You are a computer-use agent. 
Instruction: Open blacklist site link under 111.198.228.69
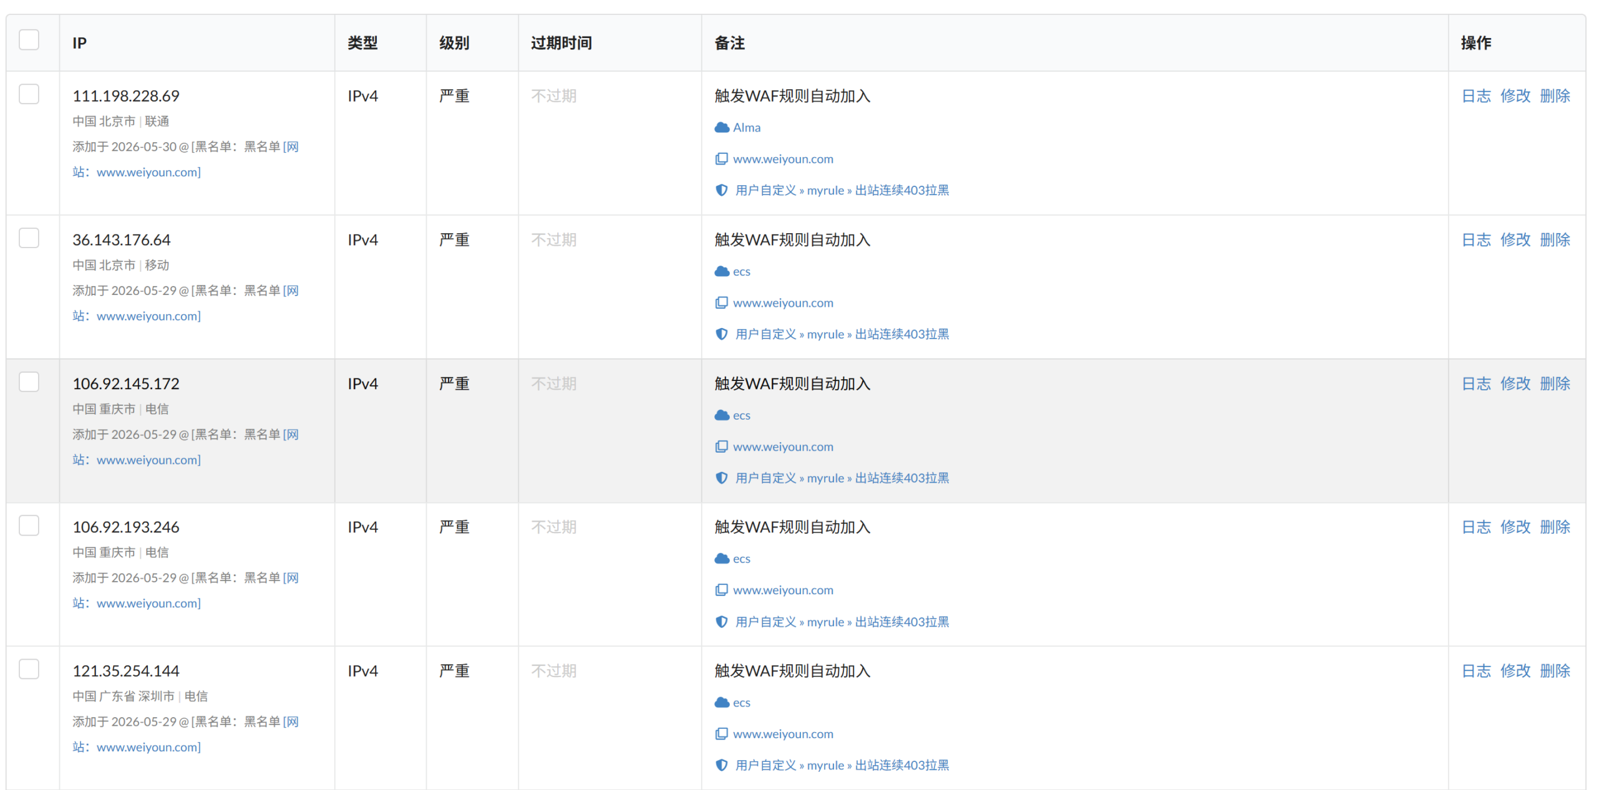coord(148,172)
